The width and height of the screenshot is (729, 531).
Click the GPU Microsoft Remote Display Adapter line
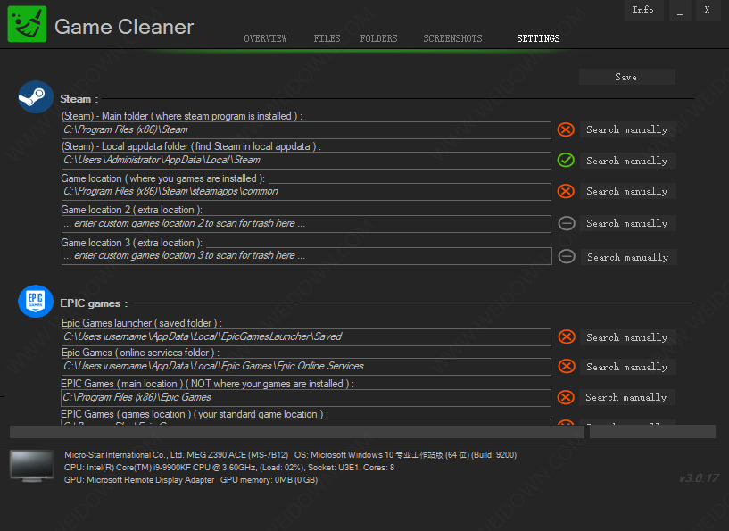(191, 480)
